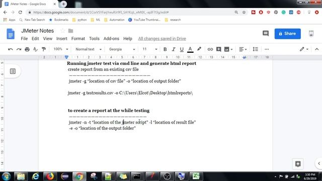Toggle italic formatting
This screenshot has height=181, width=322.
173,49
